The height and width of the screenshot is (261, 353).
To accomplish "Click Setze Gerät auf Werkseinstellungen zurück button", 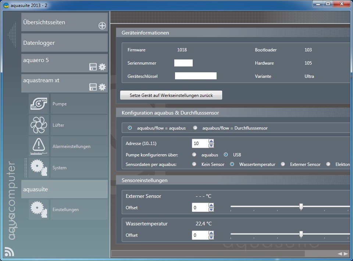I will [x=171, y=95].
